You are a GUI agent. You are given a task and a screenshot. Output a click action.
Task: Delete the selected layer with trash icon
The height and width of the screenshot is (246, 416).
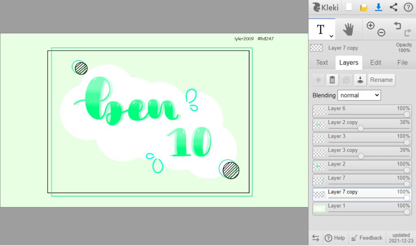pyautogui.click(x=332, y=80)
